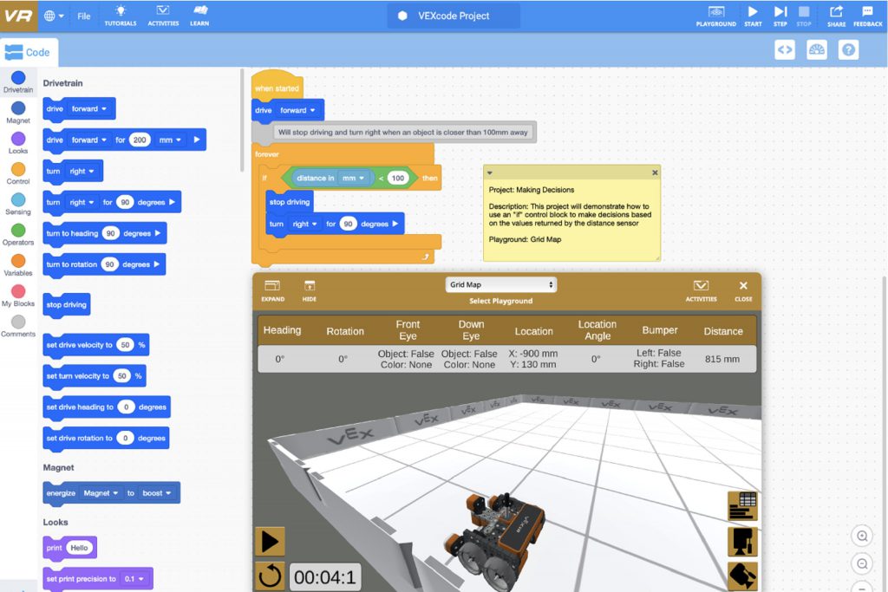
Task: Toggle the playground dashboard table icon
Action: tap(742, 505)
